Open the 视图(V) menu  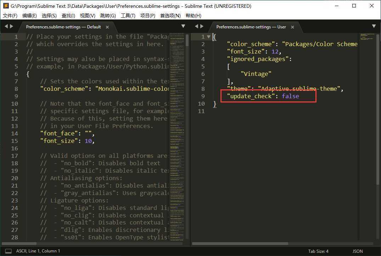coord(88,16)
